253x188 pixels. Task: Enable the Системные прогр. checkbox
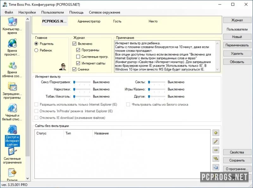tap(78, 57)
